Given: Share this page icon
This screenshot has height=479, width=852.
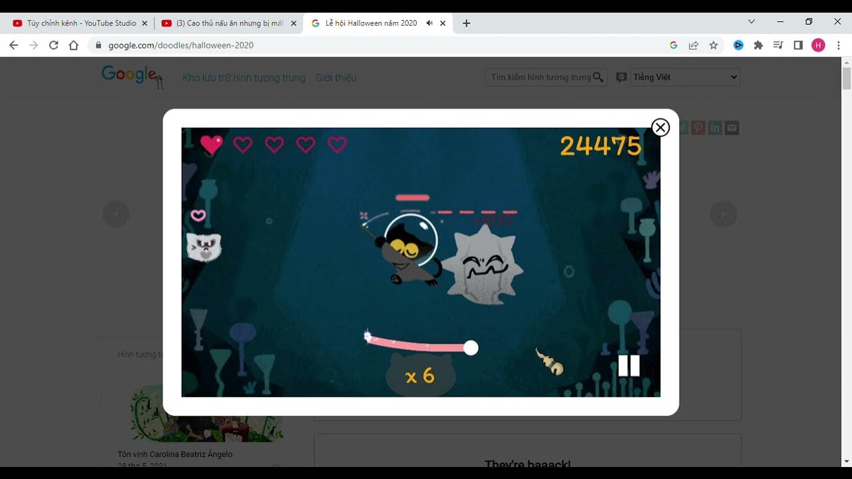Looking at the screenshot, I should [x=694, y=45].
